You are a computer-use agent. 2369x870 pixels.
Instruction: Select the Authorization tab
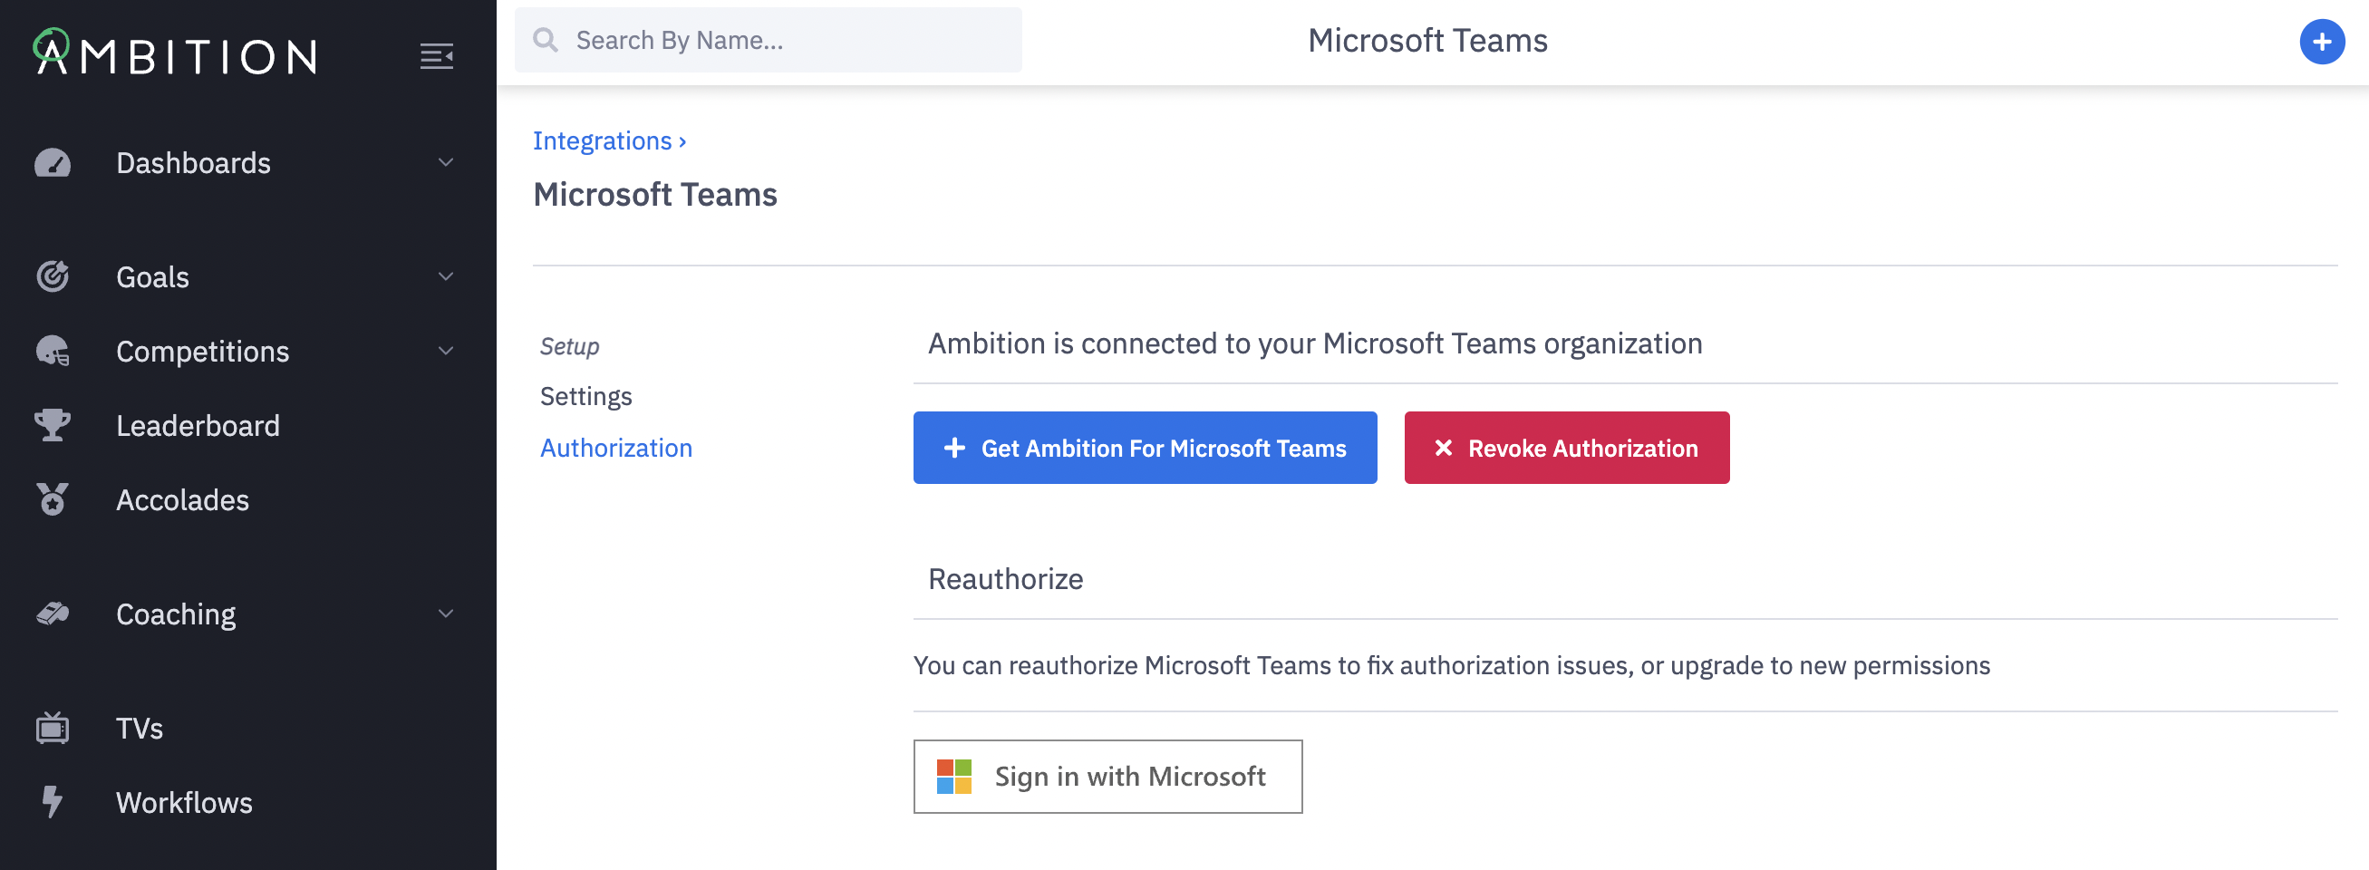point(616,448)
